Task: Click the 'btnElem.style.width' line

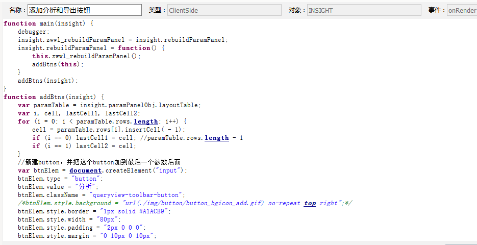Action: coord(70,219)
